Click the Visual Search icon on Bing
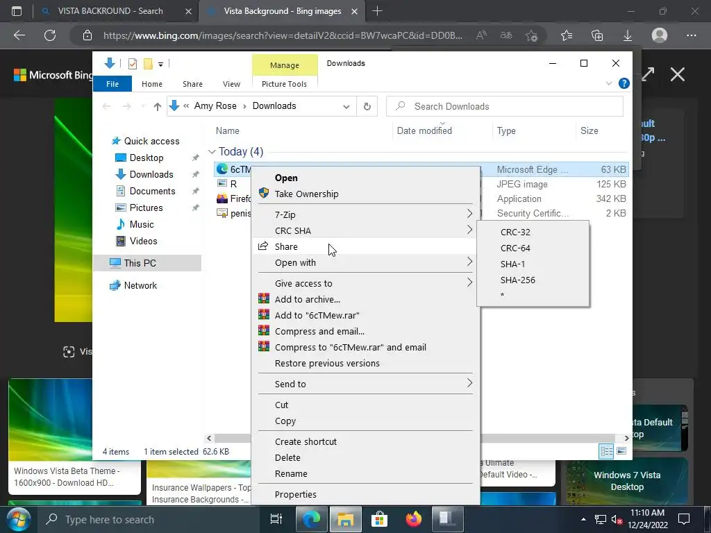The height and width of the screenshot is (533, 711). pos(69,352)
